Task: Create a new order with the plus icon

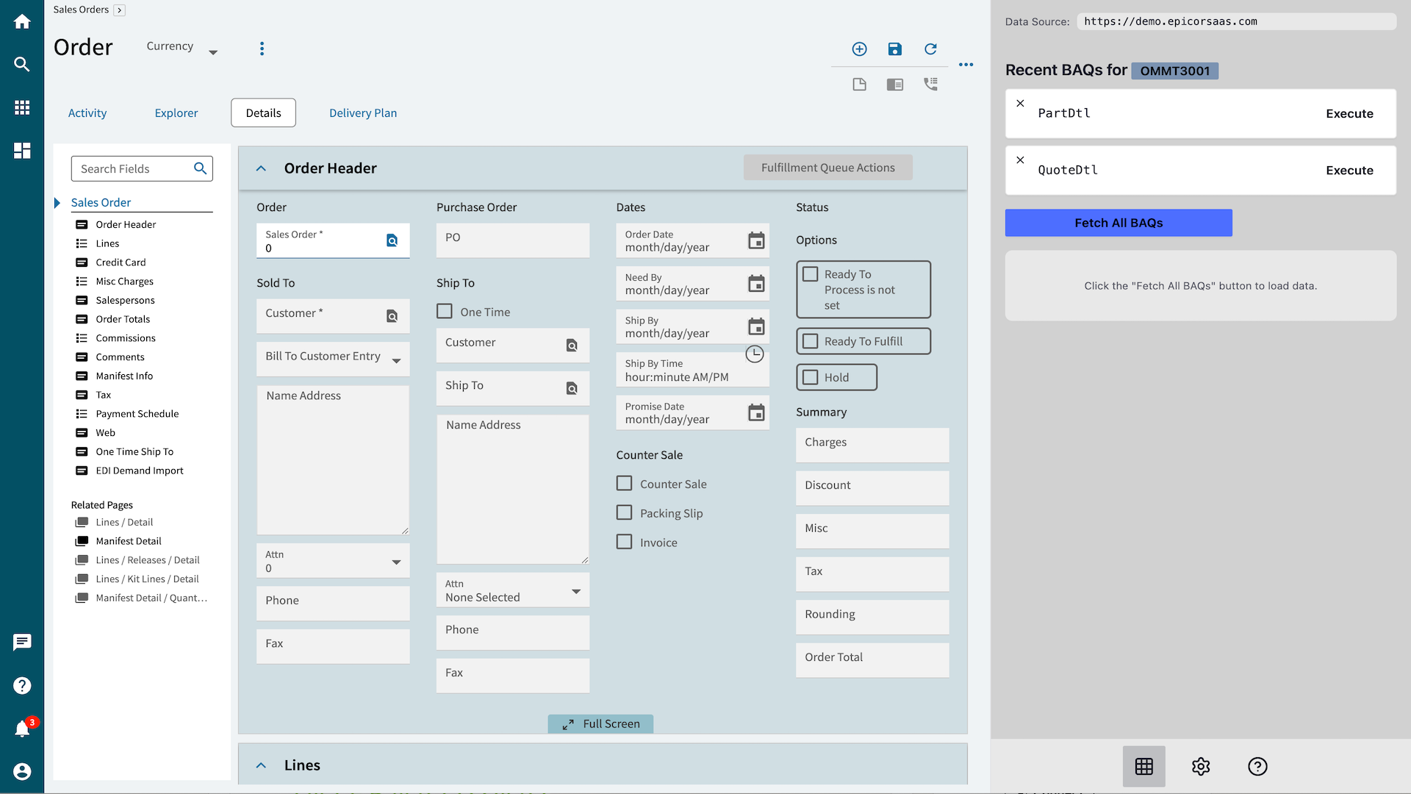Action: pyautogui.click(x=859, y=49)
